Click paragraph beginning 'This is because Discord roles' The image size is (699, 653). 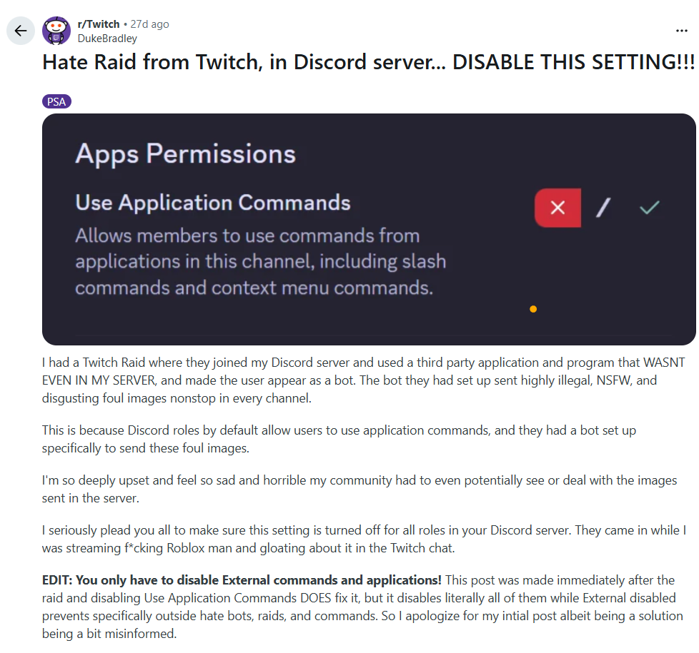tap(339, 439)
